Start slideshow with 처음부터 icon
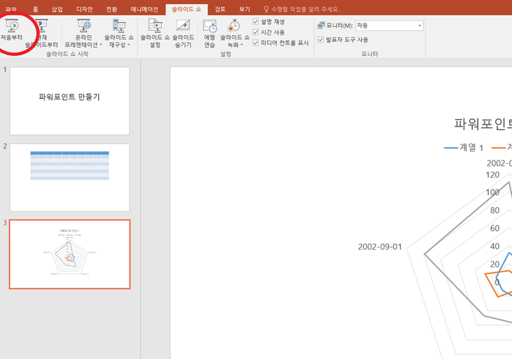The width and height of the screenshot is (512, 359). 12,26
